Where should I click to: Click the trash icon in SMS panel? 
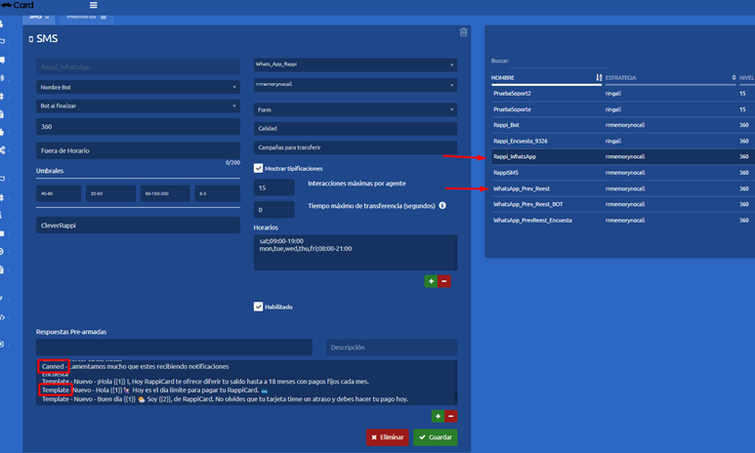pyautogui.click(x=463, y=32)
